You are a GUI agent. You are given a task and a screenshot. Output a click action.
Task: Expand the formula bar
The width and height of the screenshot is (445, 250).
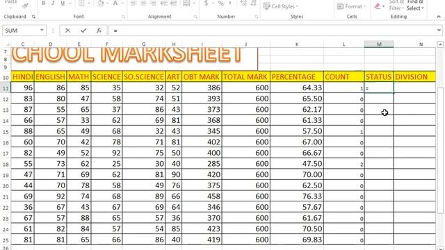(439, 30)
